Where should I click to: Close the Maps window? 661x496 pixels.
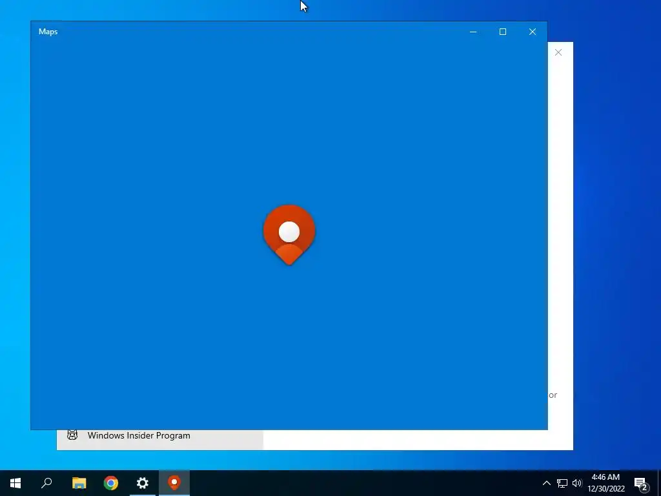pos(533,32)
